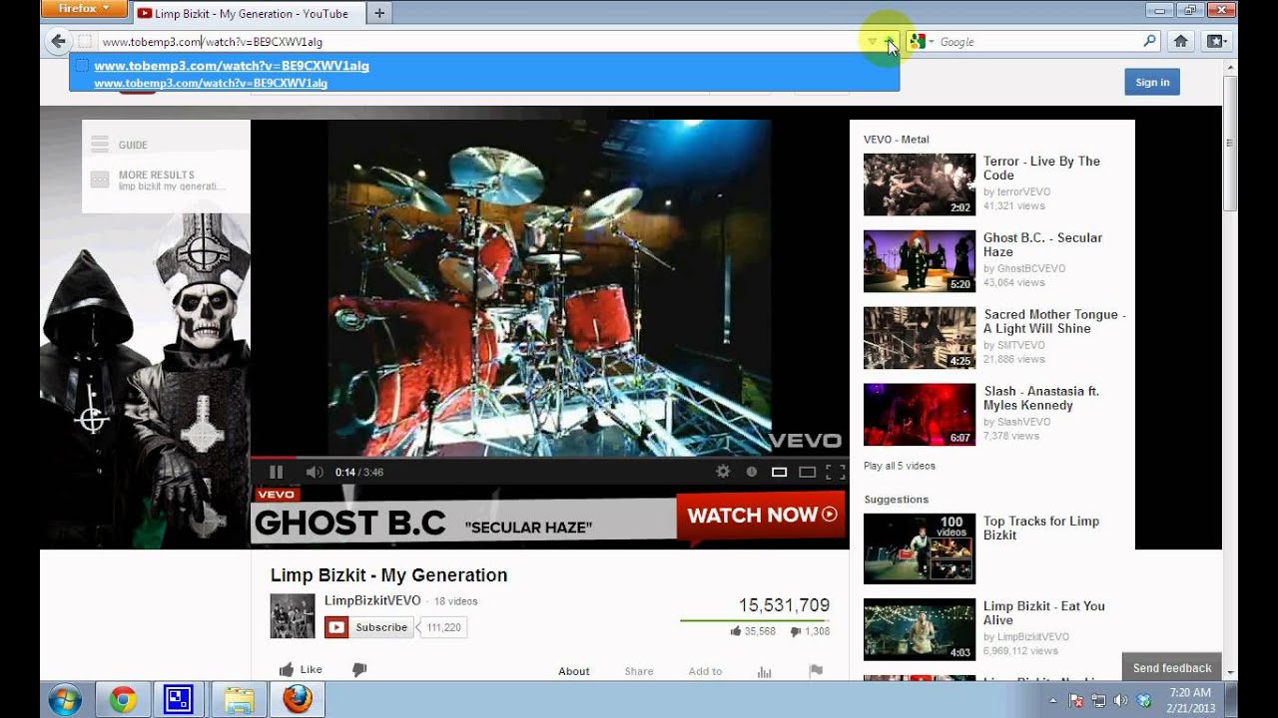Open Top Tracks for Limp Bizkit
Image resolution: width=1278 pixels, height=718 pixels.
click(1041, 528)
